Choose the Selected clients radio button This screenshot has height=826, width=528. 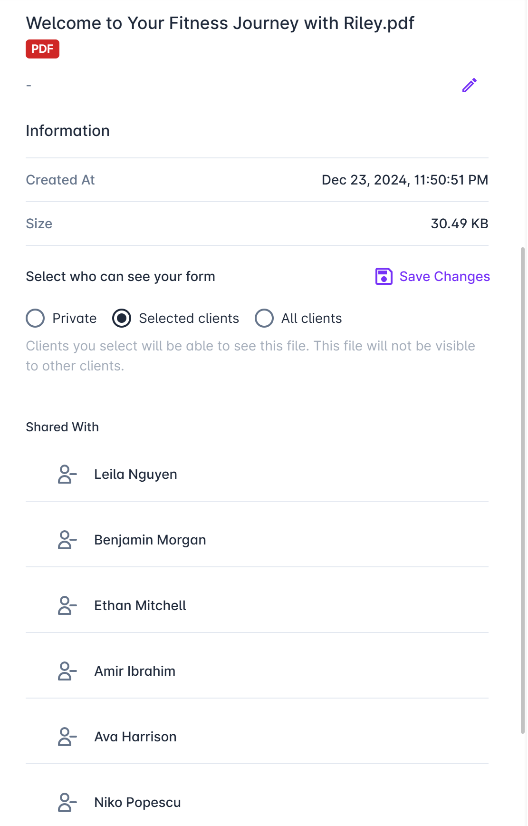(122, 318)
